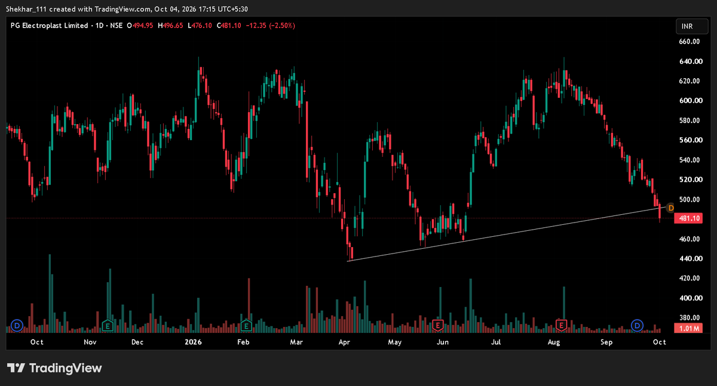
Task: Open the red earnings E marker near Jun
Action: pyautogui.click(x=437, y=326)
